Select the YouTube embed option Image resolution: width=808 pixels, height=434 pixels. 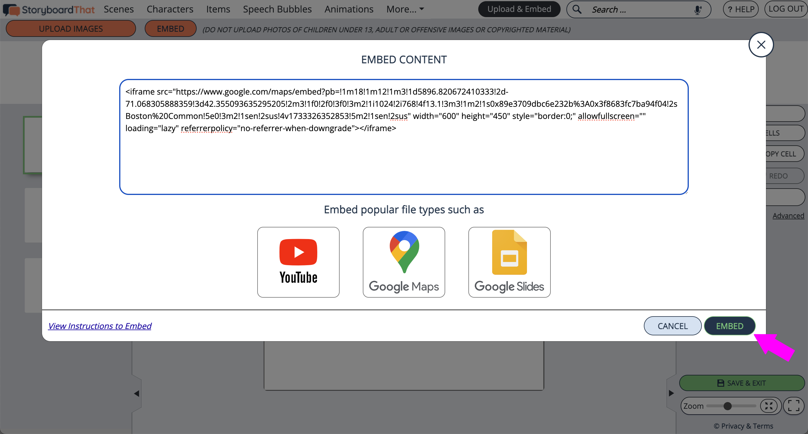click(x=298, y=262)
